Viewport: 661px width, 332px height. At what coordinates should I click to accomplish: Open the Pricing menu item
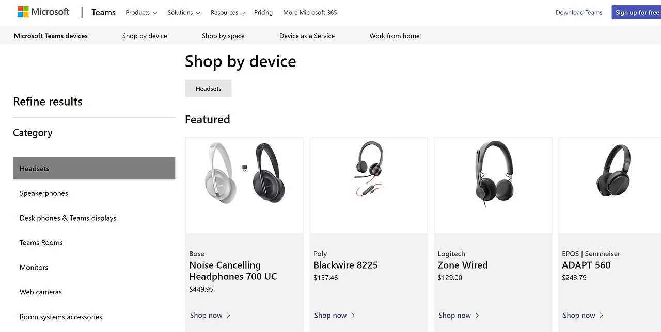click(x=263, y=13)
